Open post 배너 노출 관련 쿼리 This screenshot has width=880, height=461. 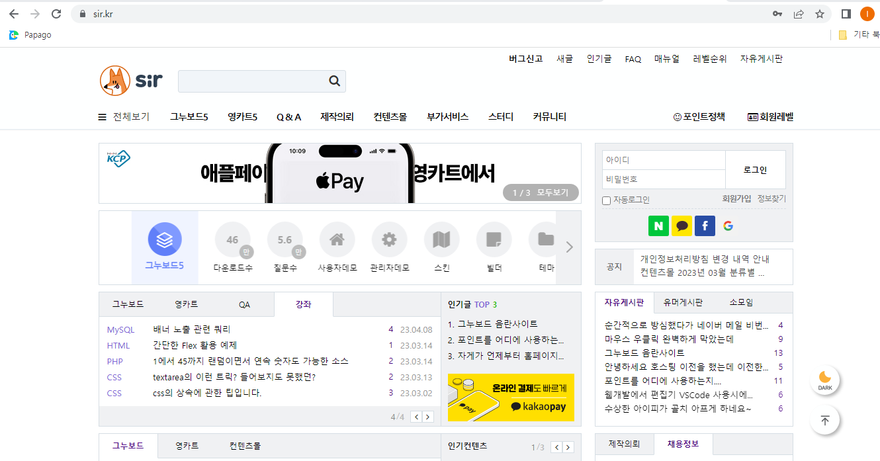(x=192, y=329)
